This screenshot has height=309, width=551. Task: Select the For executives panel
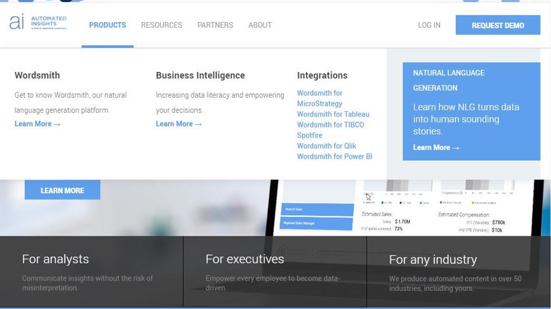click(x=275, y=271)
